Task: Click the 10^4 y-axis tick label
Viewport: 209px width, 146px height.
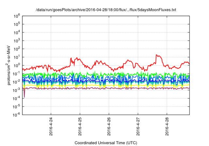Action: pos(17,33)
